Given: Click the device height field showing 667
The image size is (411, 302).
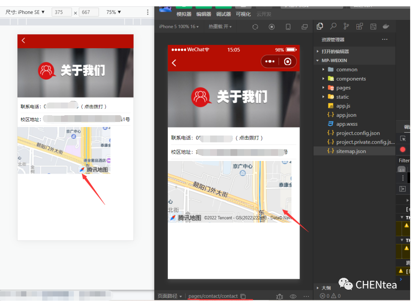Looking at the screenshot, I should (x=89, y=12).
